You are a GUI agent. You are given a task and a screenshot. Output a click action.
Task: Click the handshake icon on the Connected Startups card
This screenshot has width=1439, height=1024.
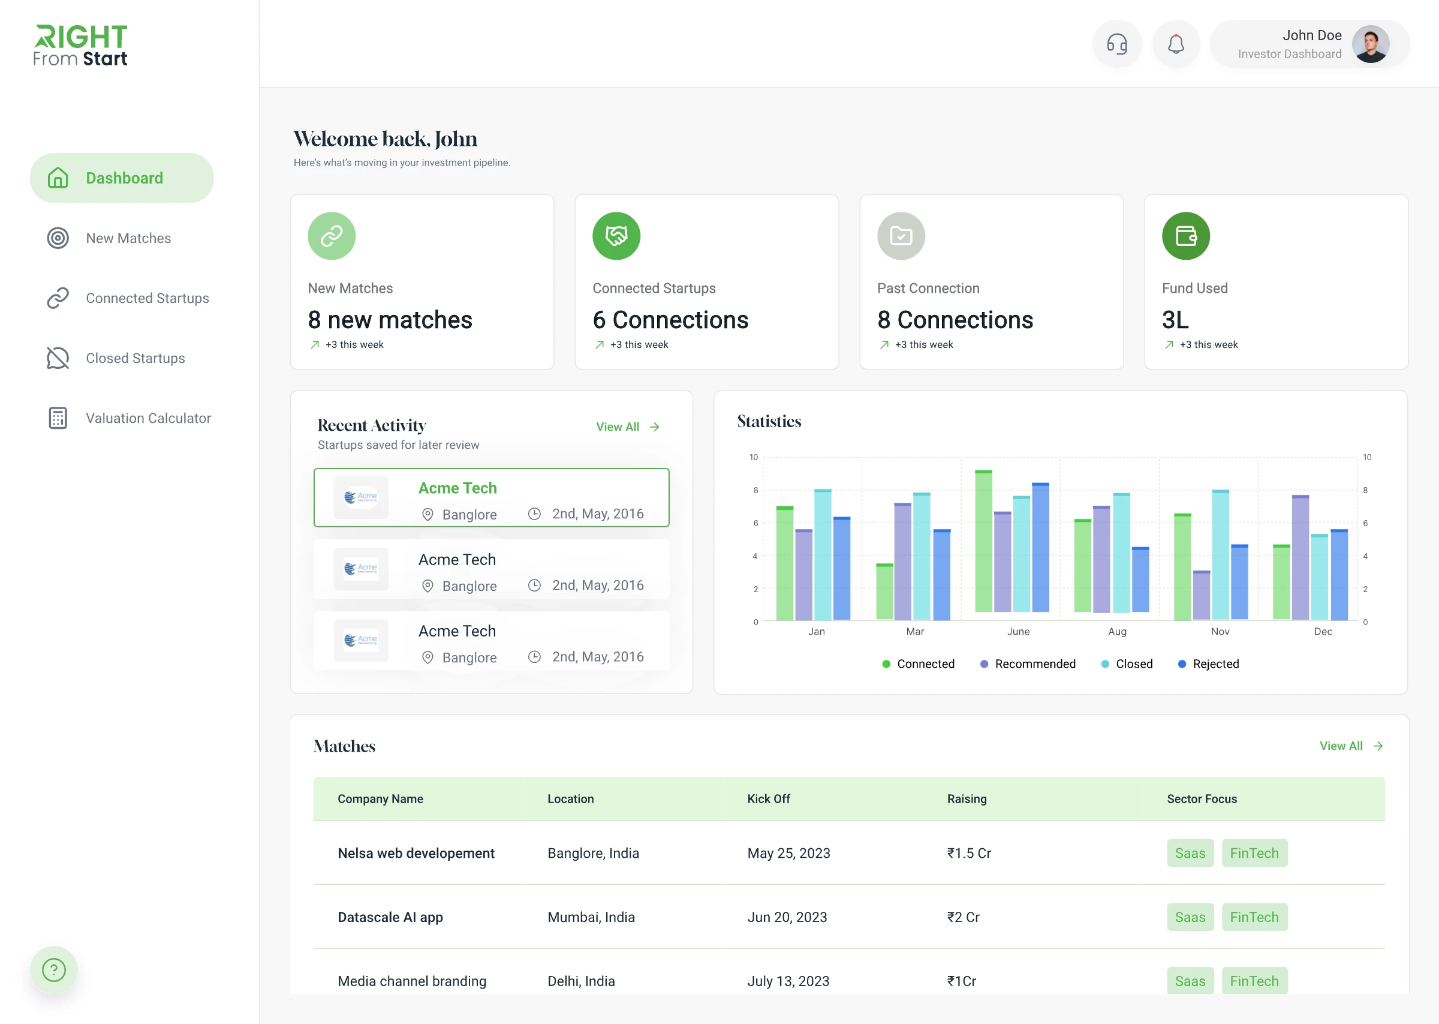[x=616, y=236]
